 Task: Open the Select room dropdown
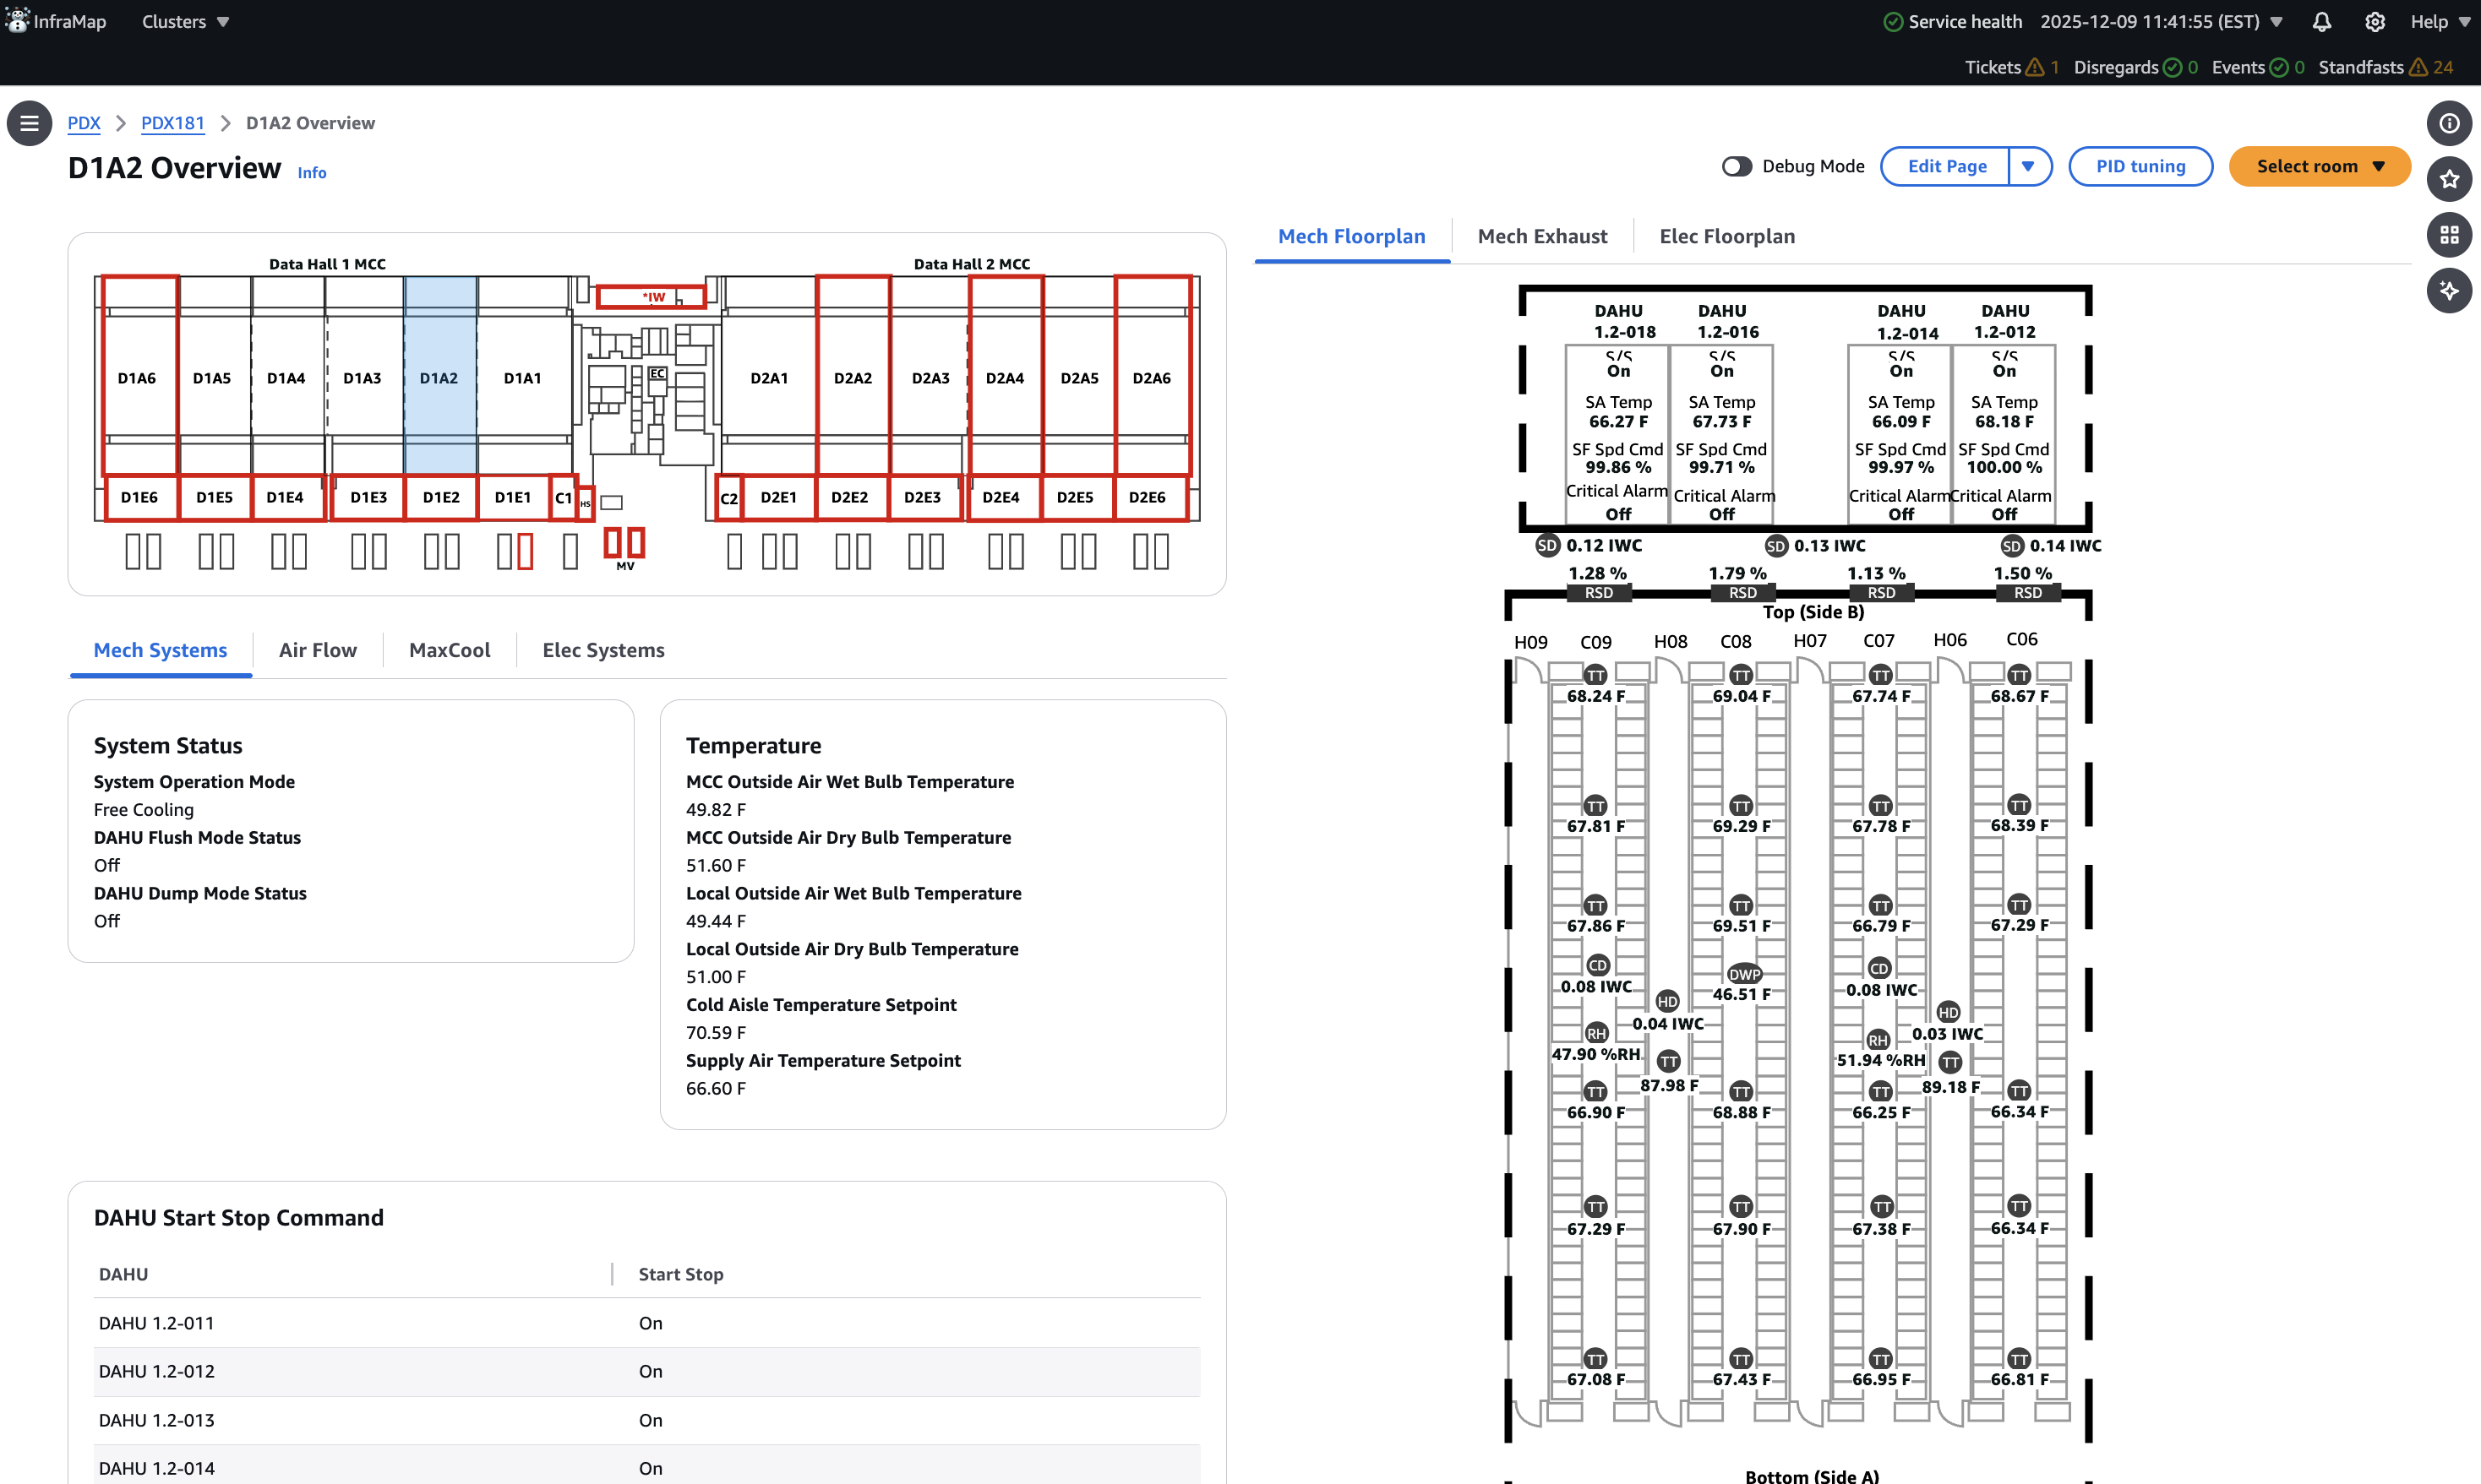(x=2320, y=166)
